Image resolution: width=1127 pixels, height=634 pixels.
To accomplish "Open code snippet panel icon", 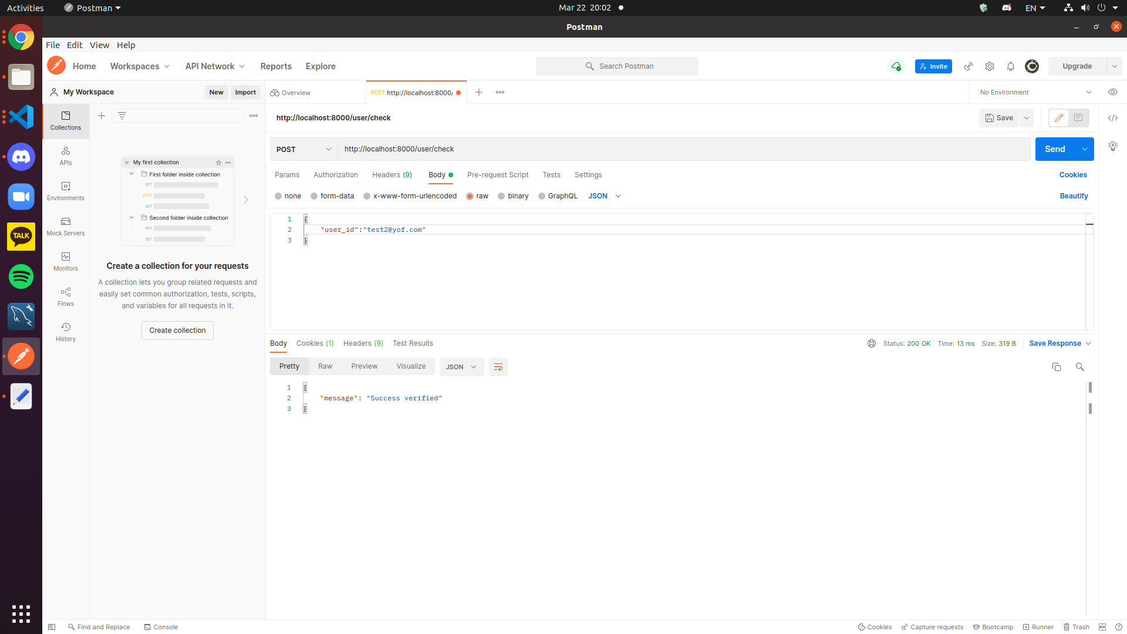I will click(1113, 118).
